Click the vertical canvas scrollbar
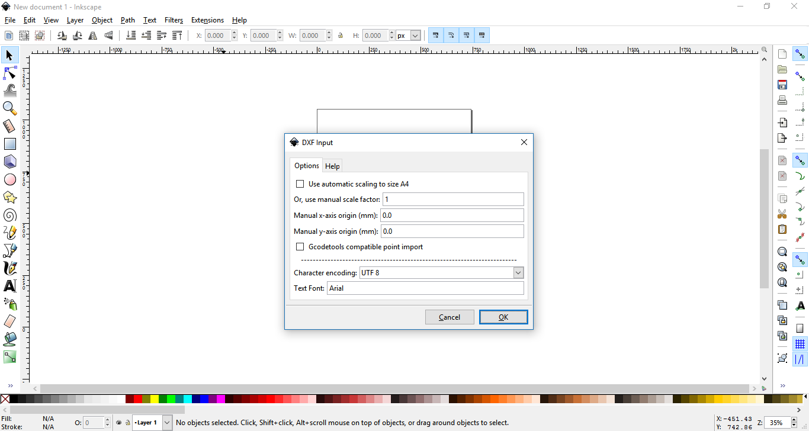 (x=764, y=219)
